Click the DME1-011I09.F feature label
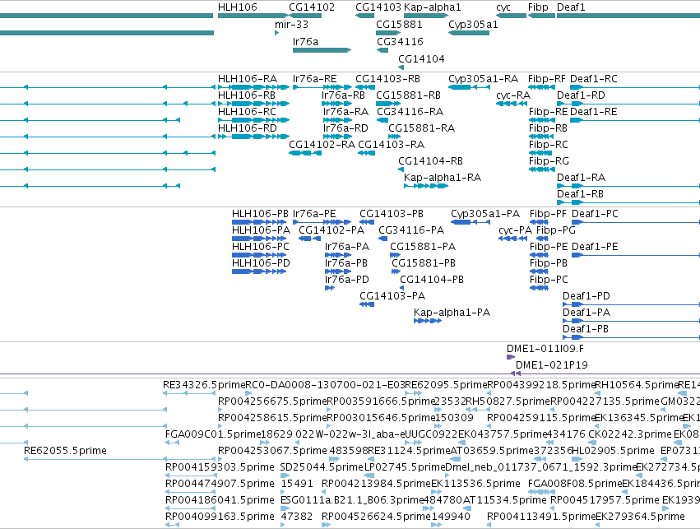 (x=545, y=349)
